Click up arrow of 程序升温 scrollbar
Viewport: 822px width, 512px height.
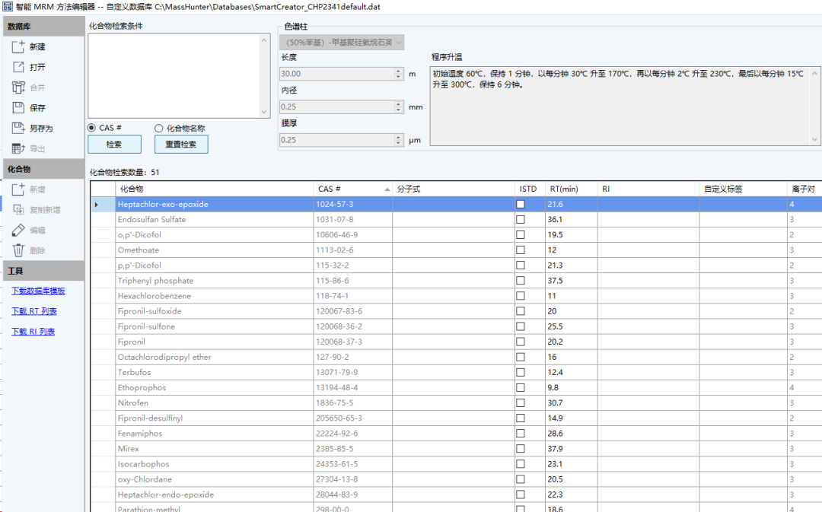tap(814, 73)
